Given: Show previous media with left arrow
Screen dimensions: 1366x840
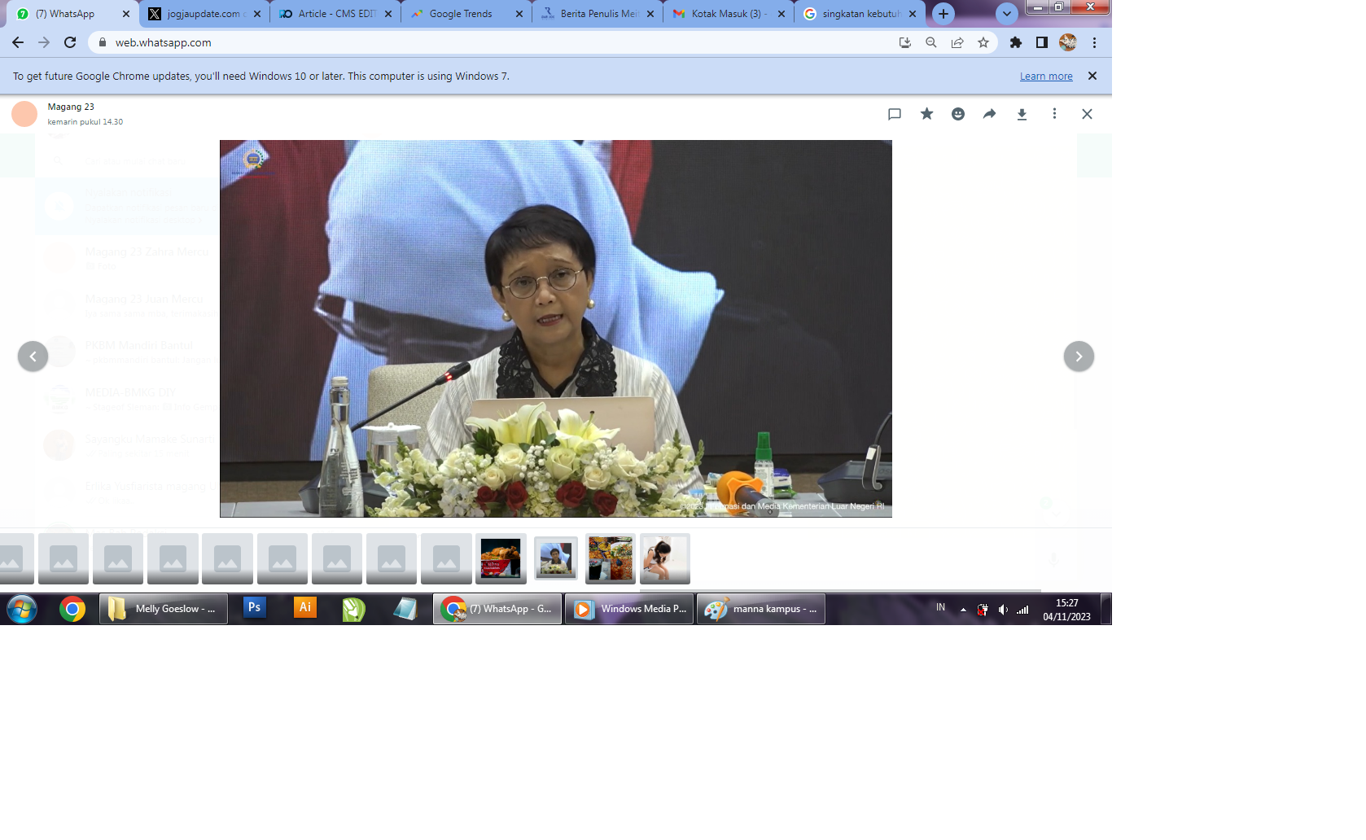Looking at the screenshot, I should click(33, 356).
